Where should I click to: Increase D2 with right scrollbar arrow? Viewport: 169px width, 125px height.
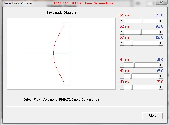click(161, 32)
